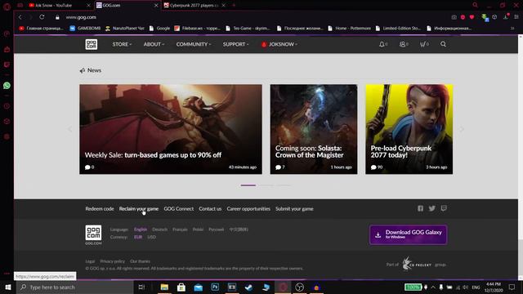Switch currency to USD
The image size is (523, 294).
tap(152, 237)
